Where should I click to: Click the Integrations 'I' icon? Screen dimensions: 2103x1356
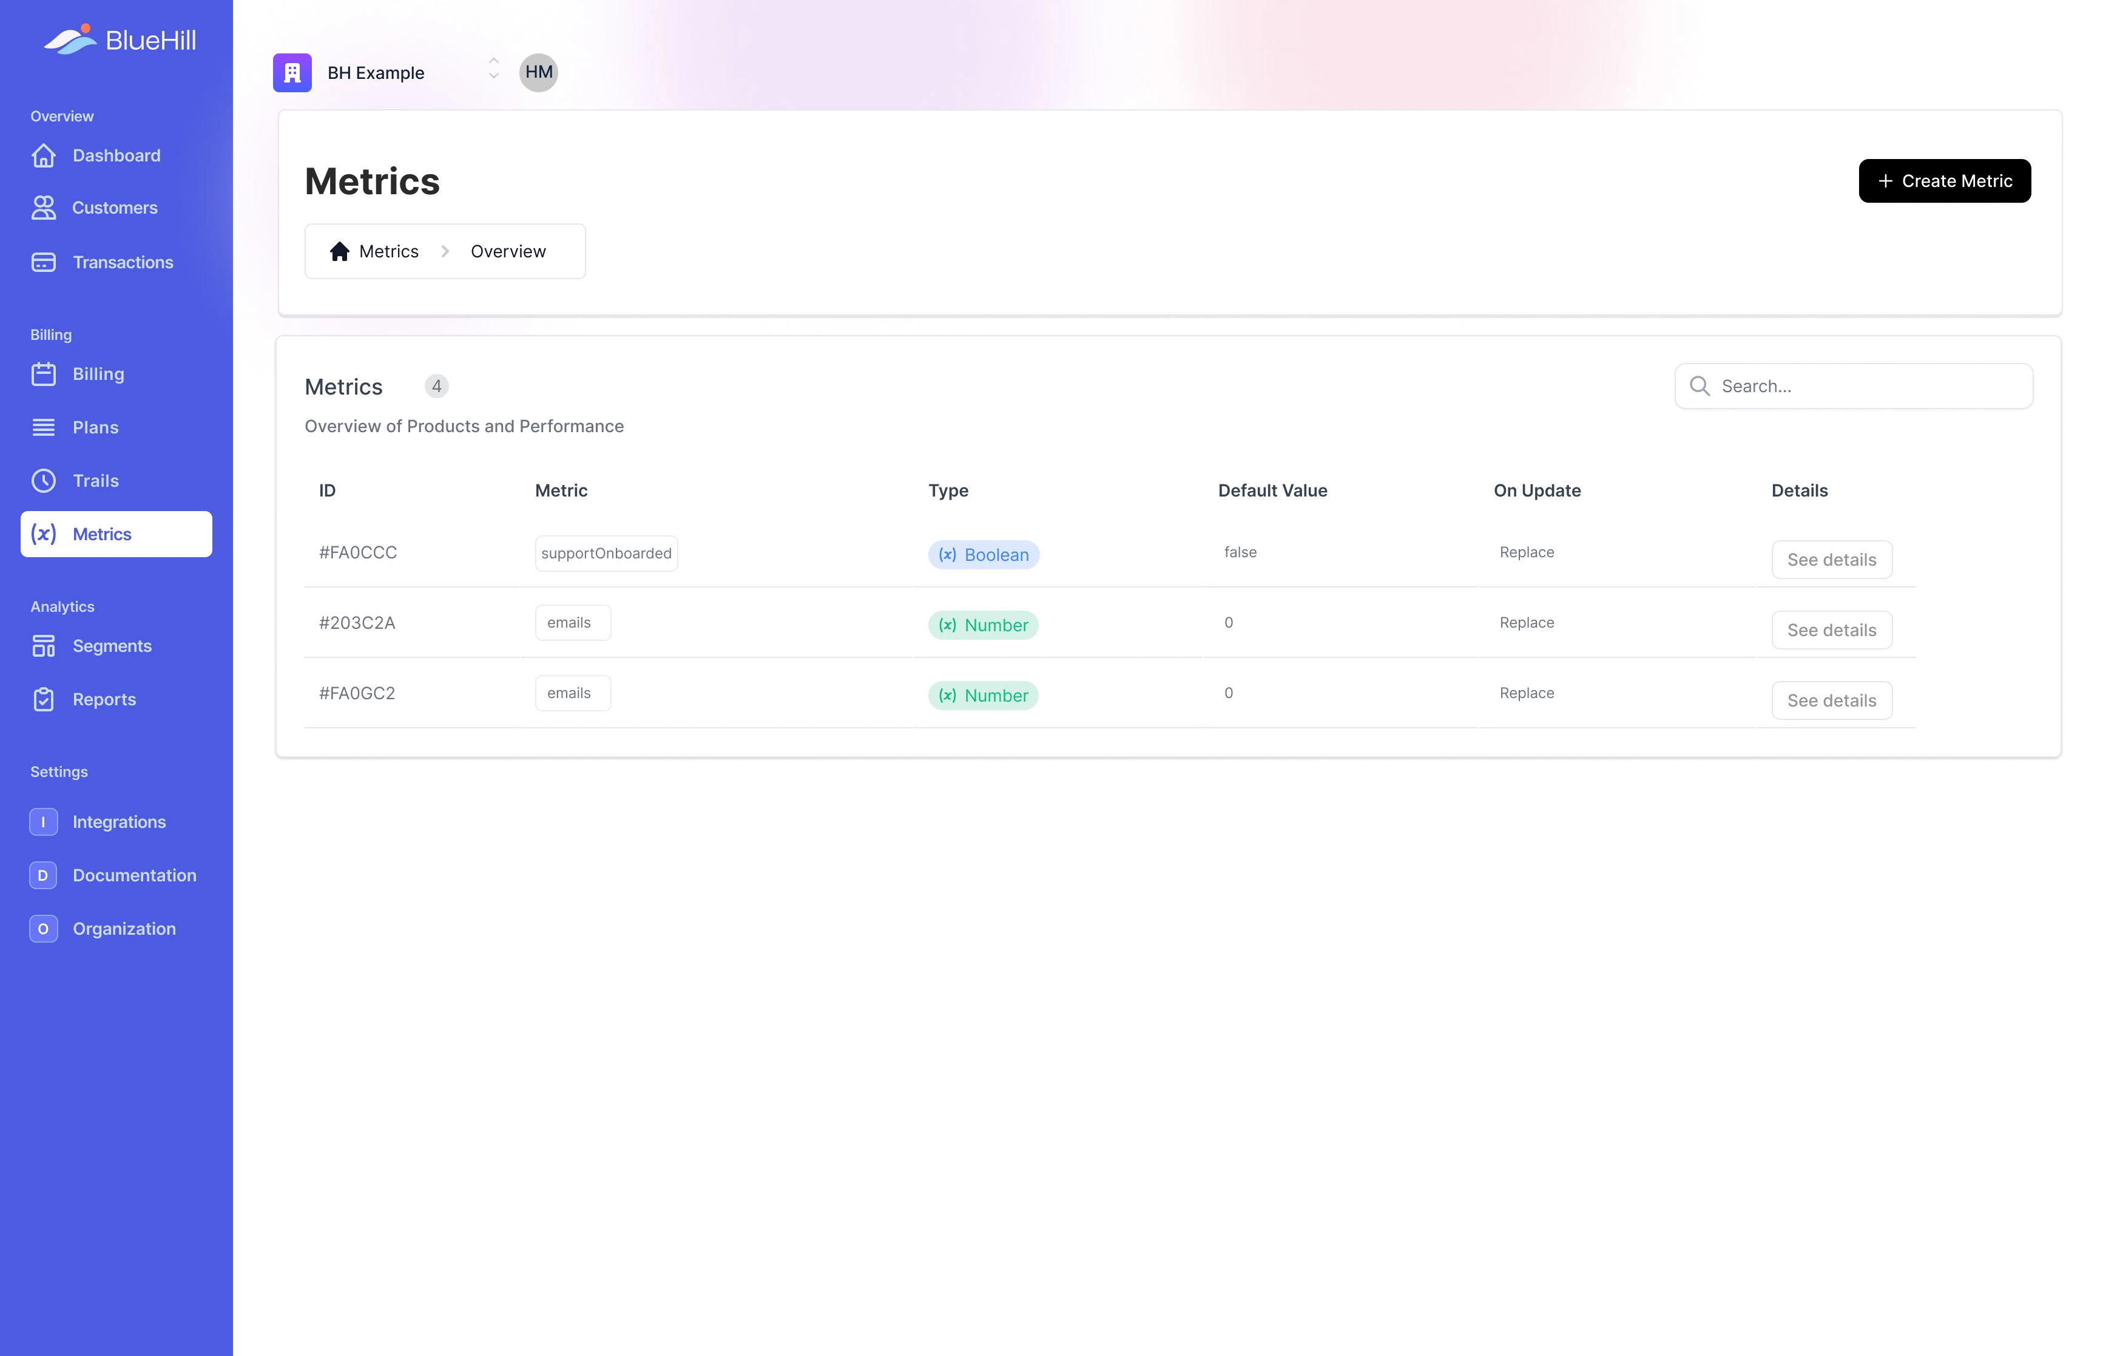click(x=43, y=821)
